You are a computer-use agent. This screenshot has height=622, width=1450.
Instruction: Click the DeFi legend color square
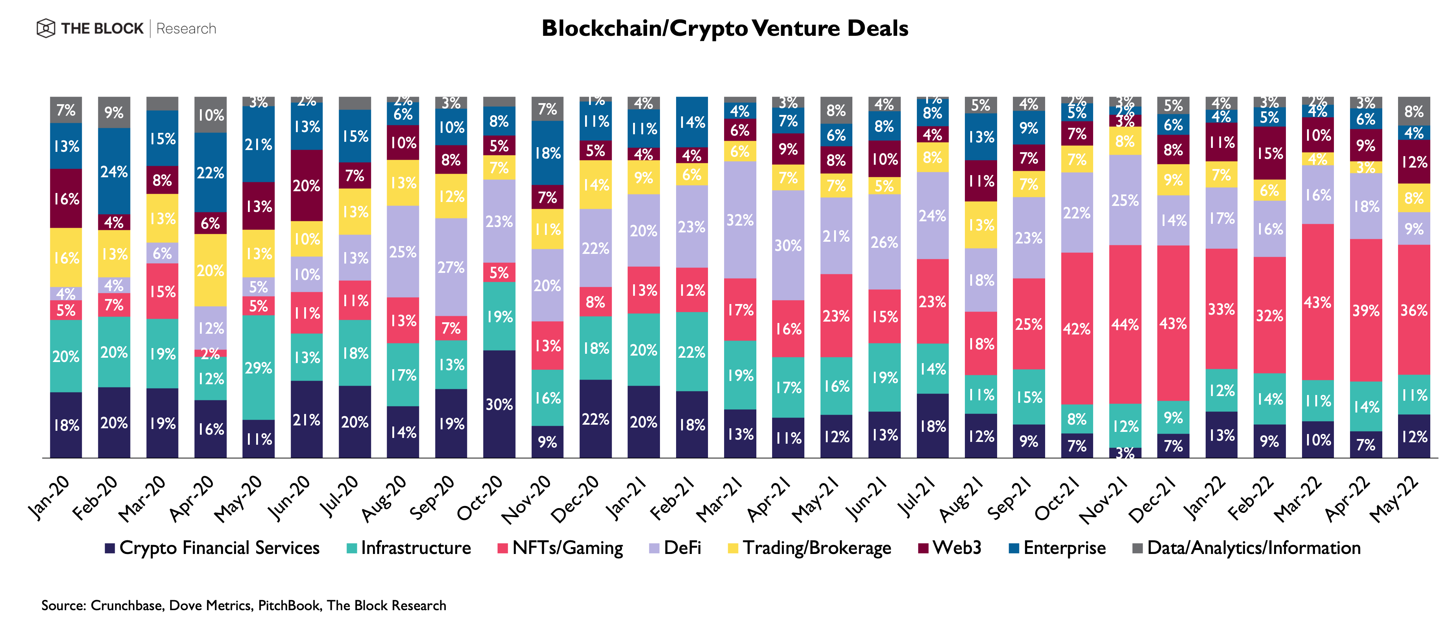654,548
